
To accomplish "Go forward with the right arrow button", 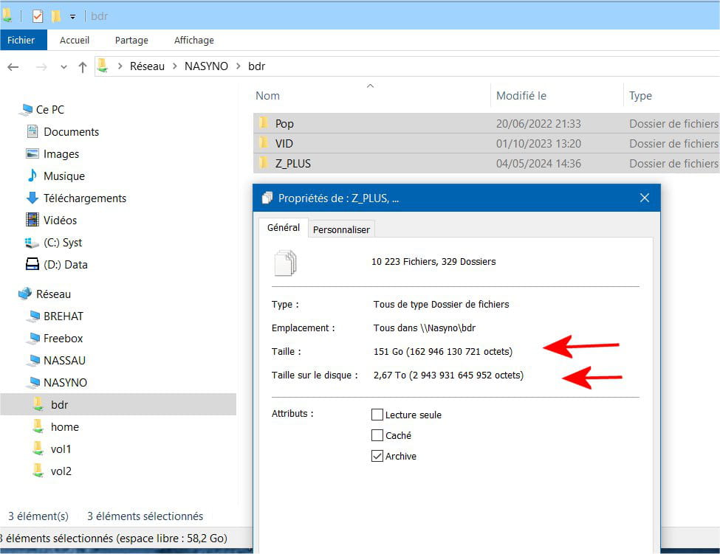I will pyautogui.click(x=41, y=67).
